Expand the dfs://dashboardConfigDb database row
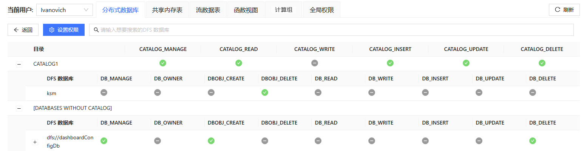The image size is (581, 151). point(35,142)
